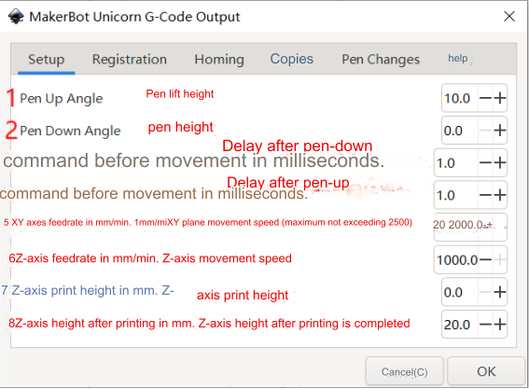Open the help tab

point(458,59)
